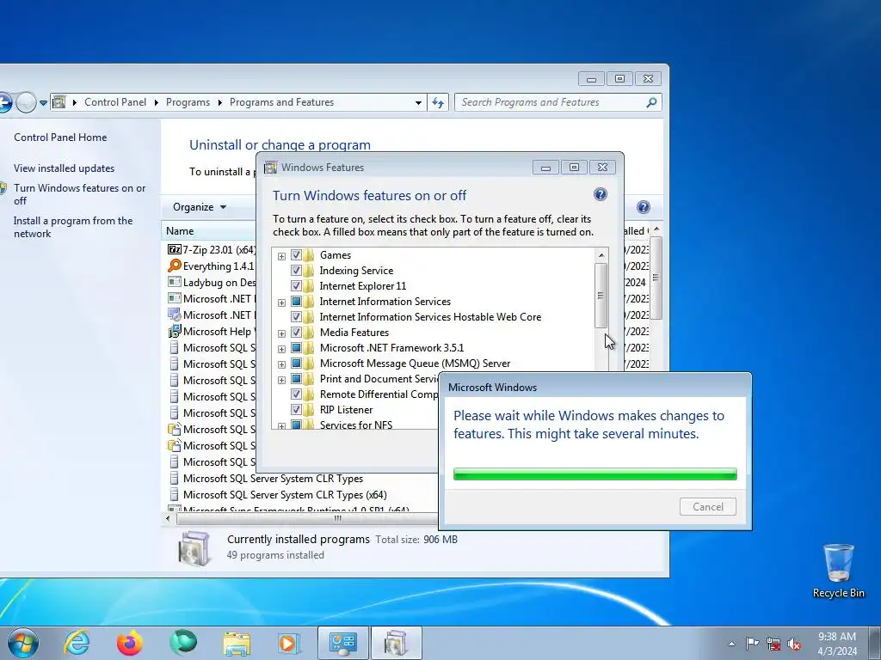Open the help icon in Windows Features dialog

coord(600,194)
